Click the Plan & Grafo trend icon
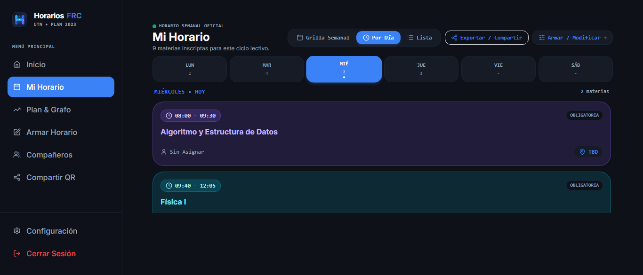Image resolution: width=643 pixels, height=275 pixels. (17, 110)
